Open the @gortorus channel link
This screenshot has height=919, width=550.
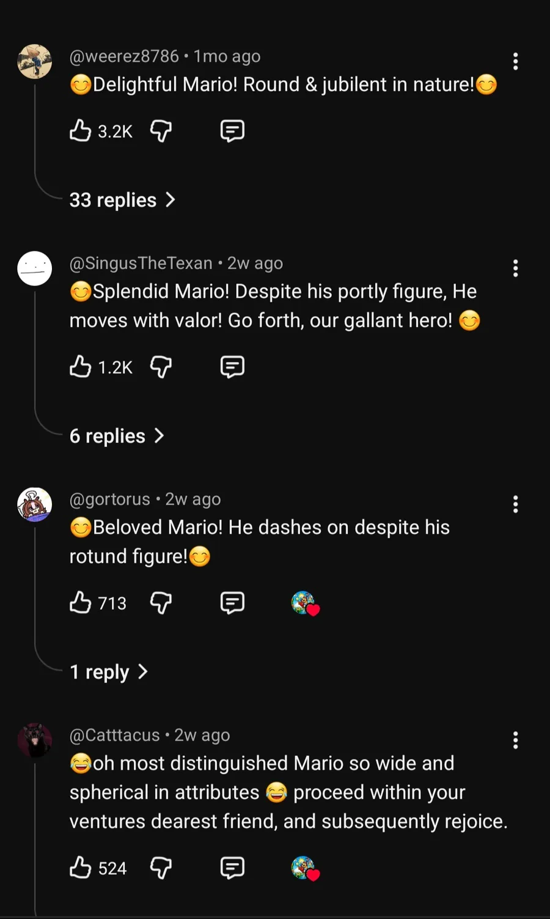click(x=110, y=499)
